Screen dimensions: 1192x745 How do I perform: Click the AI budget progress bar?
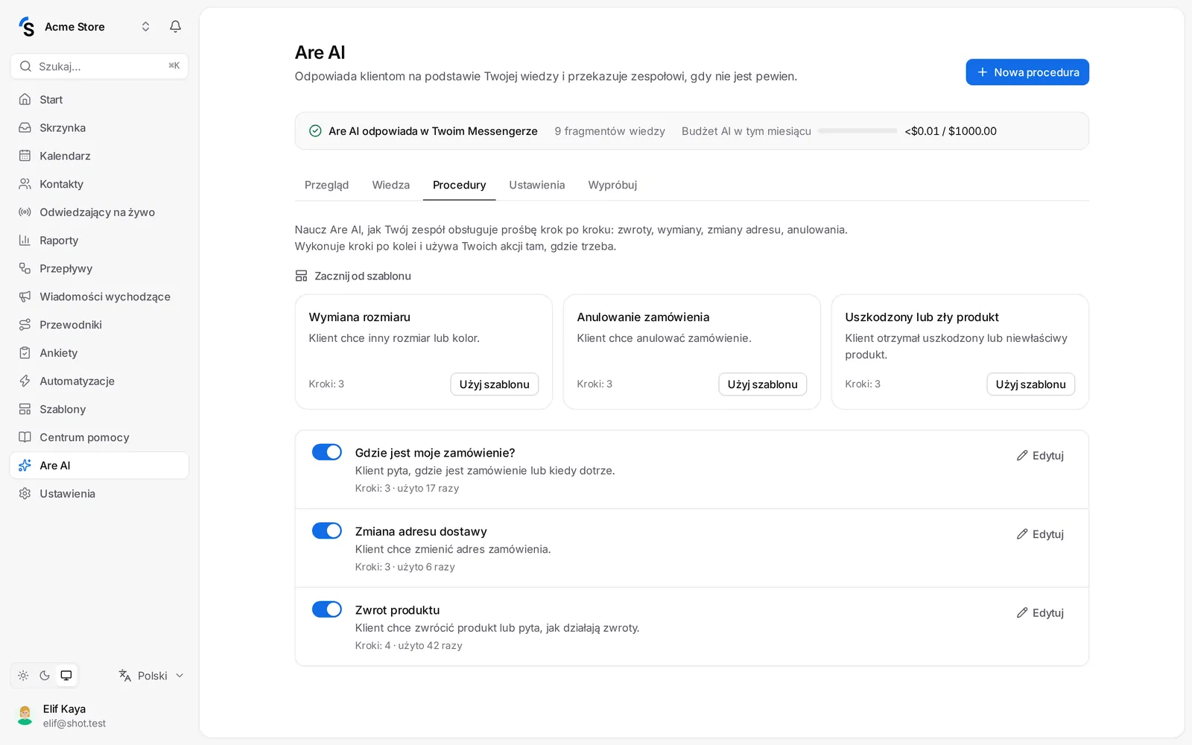(857, 131)
